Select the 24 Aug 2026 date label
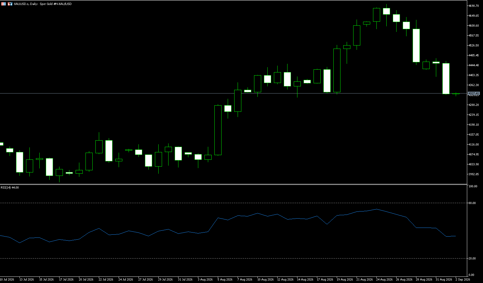483x283 pixels. pyautogui.click(x=384, y=279)
